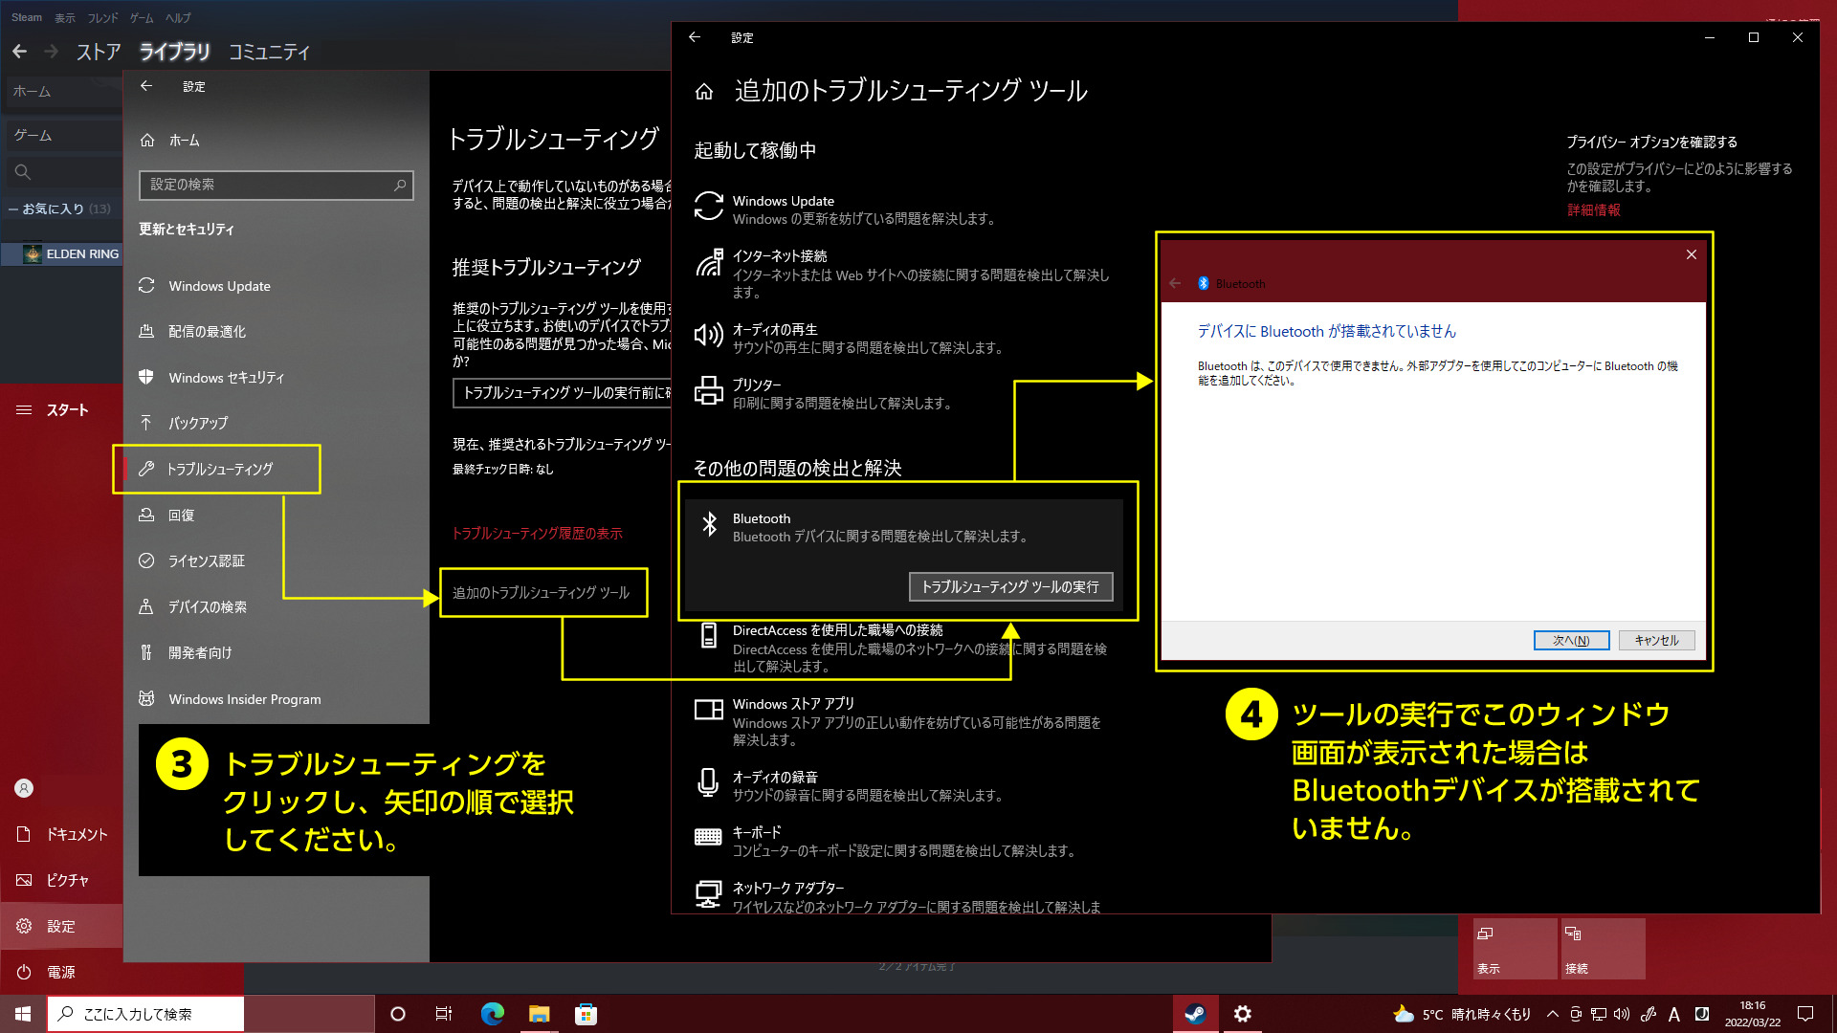Open 詳細情報 privacy link
The image size is (1837, 1033).
pyautogui.click(x=1593, y=210)
